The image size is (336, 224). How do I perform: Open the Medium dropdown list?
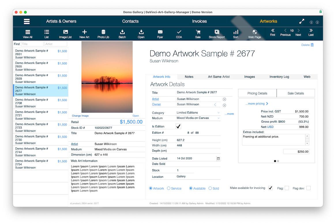coord(218,118)
